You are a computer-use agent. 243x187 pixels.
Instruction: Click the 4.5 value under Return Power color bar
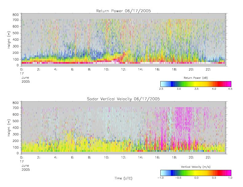pyautogui.click(x=230, y=89)
